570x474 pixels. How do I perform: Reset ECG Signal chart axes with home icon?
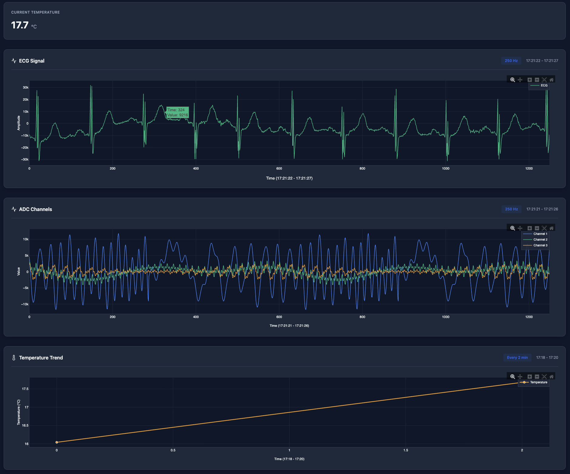pos(552,80)
